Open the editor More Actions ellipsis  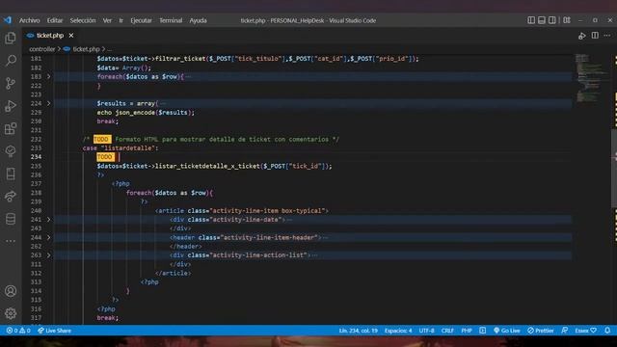607,36
